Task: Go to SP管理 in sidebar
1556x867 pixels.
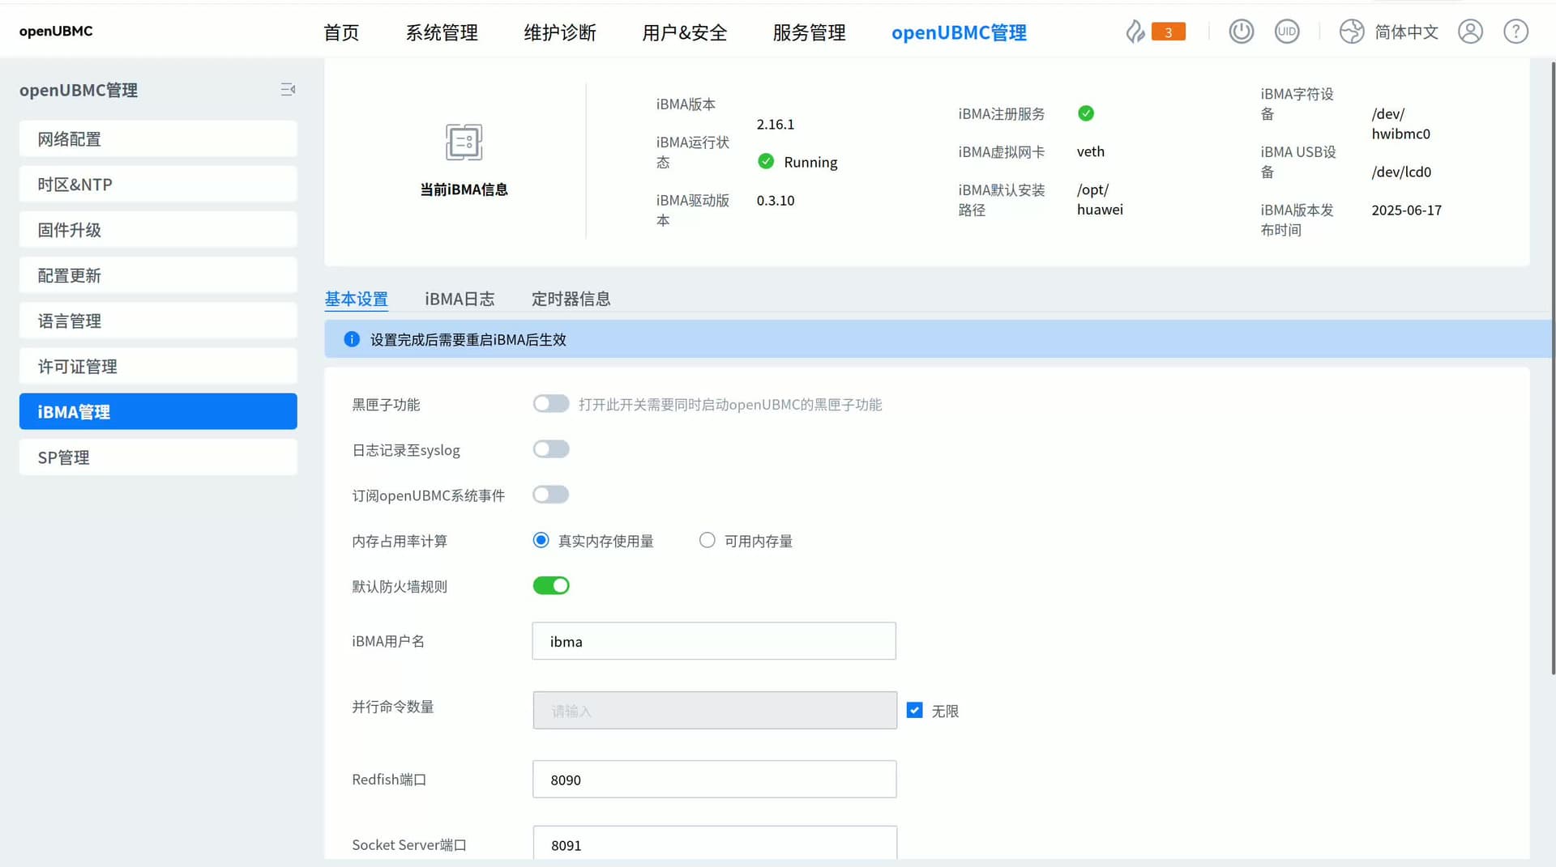Action: click(158, 457)
